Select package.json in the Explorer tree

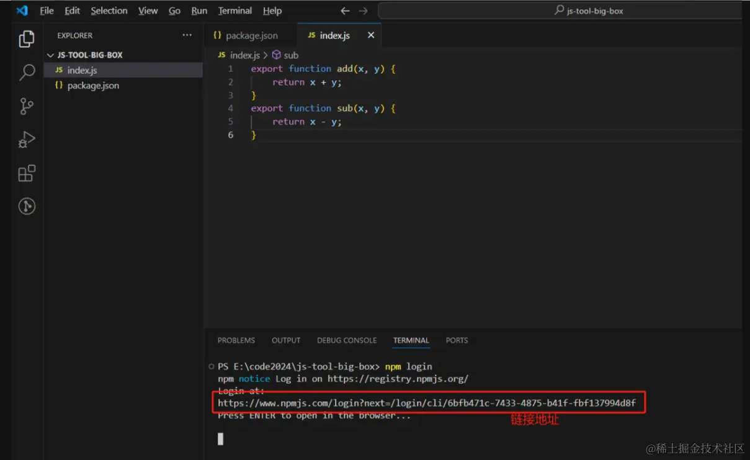[123, 86]
